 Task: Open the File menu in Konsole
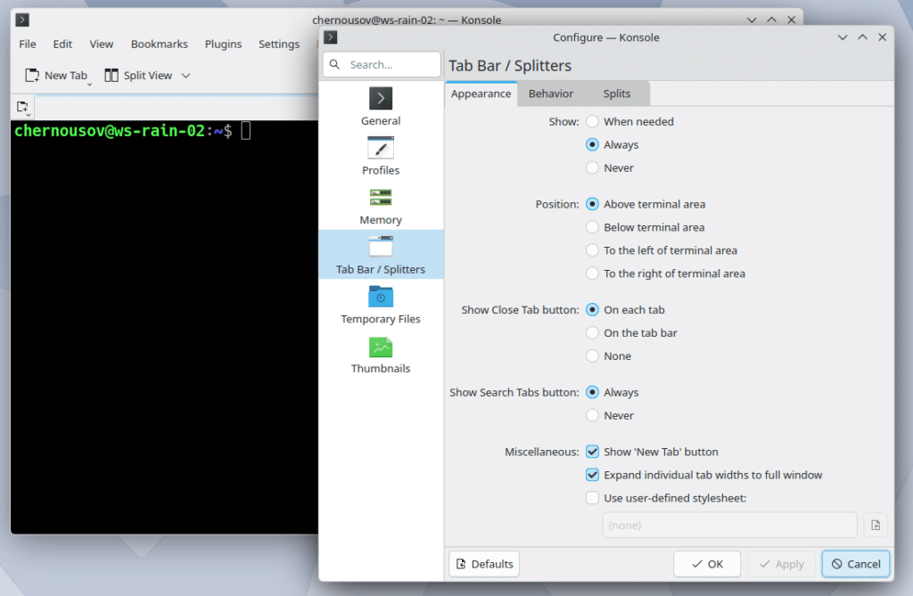pyautogui.click(x=28, y=45)
